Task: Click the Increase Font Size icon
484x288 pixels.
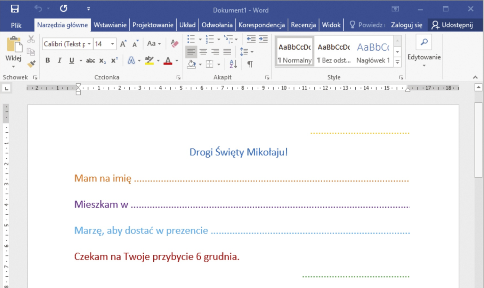Action: [123, 44]
